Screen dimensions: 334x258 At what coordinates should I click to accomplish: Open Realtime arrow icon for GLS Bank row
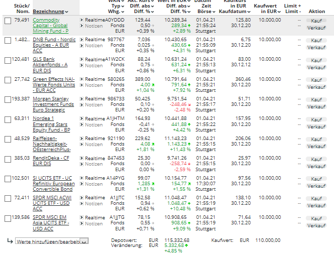(82, 59)
